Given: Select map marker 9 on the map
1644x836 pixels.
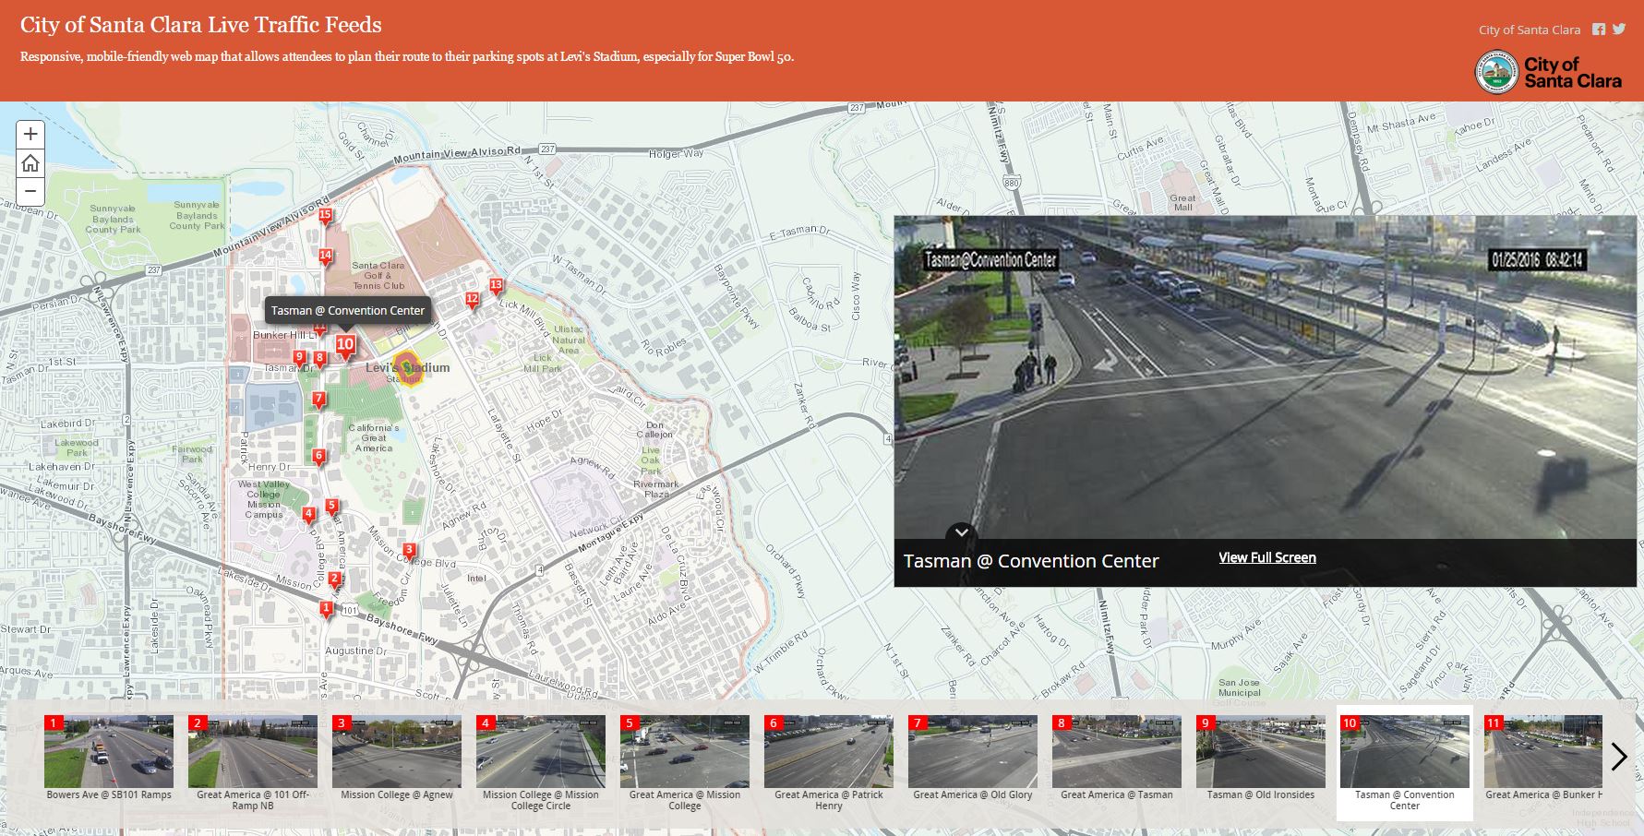Looking at the screenshot, I should 299,358.
